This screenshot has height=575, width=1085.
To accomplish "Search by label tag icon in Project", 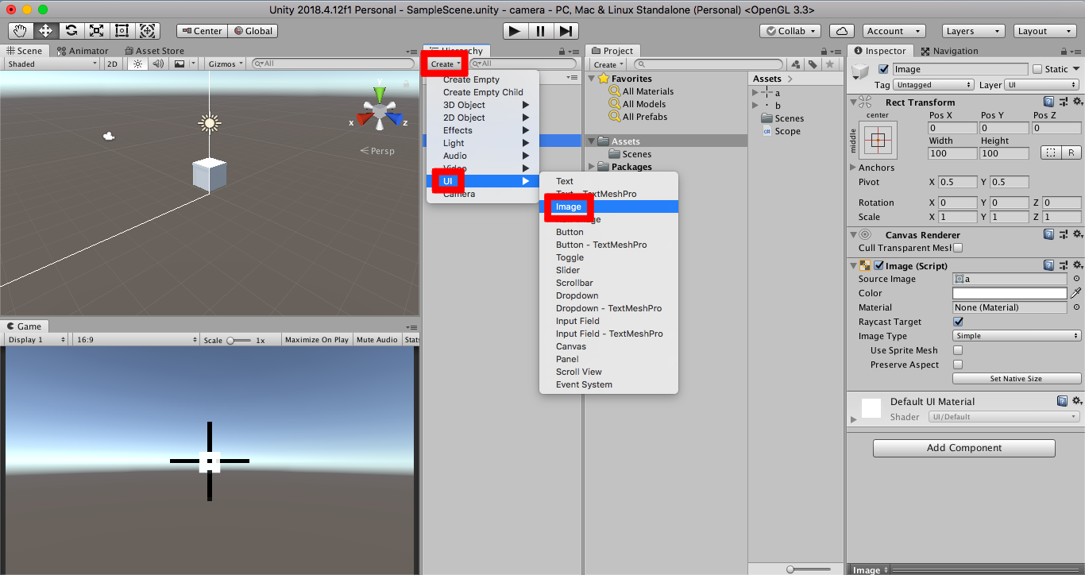I will click(x=813, y=64).
